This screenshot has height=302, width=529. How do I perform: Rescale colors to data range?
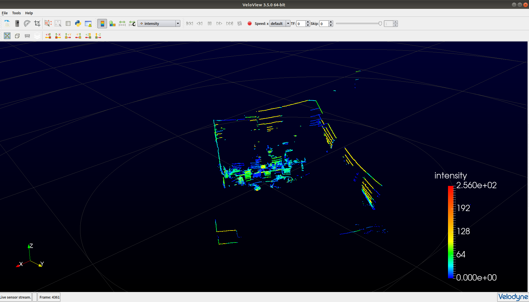[122, 23]
